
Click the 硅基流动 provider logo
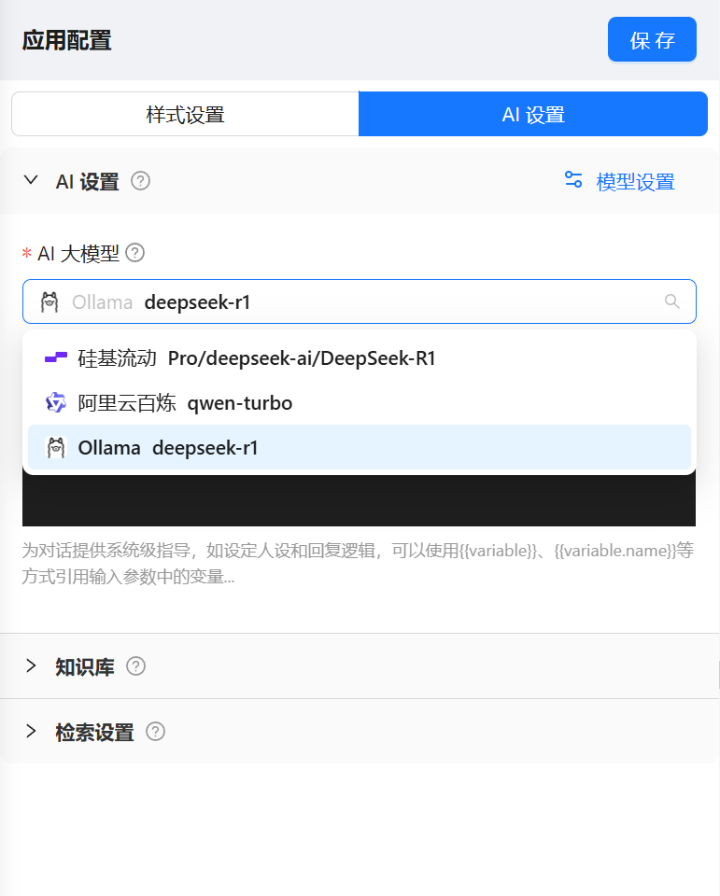56,357
